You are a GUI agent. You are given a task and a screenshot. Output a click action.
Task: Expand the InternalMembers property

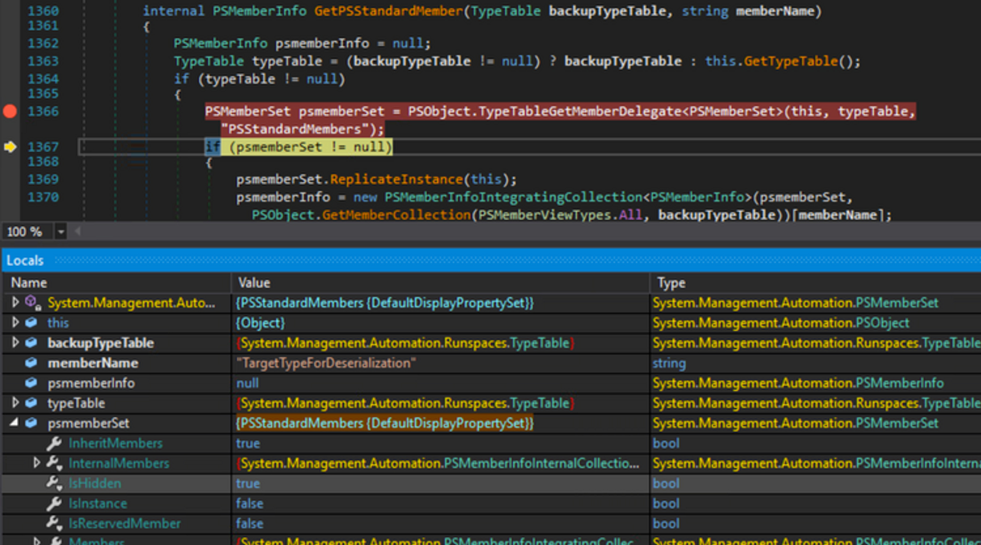36,463
